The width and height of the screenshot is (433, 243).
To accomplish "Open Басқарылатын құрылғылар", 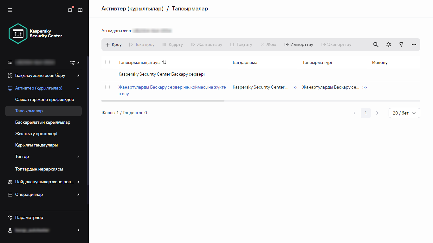I will click(43, 122).
